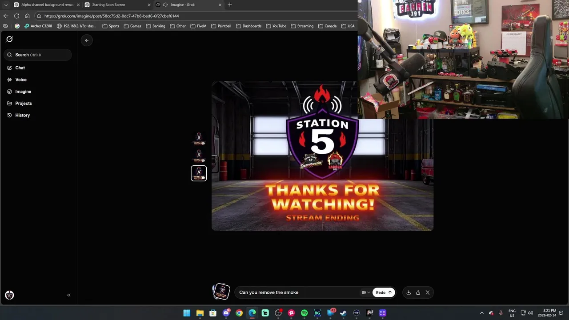Click the Station 5 generated image
The width and height of the screenshot is (569, 320).
click(322, 156)
